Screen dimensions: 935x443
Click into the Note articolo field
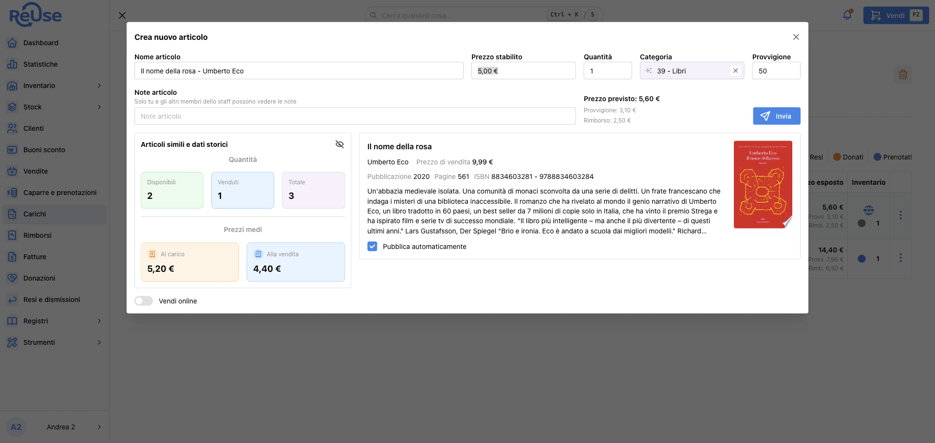(x=355, y=116)
